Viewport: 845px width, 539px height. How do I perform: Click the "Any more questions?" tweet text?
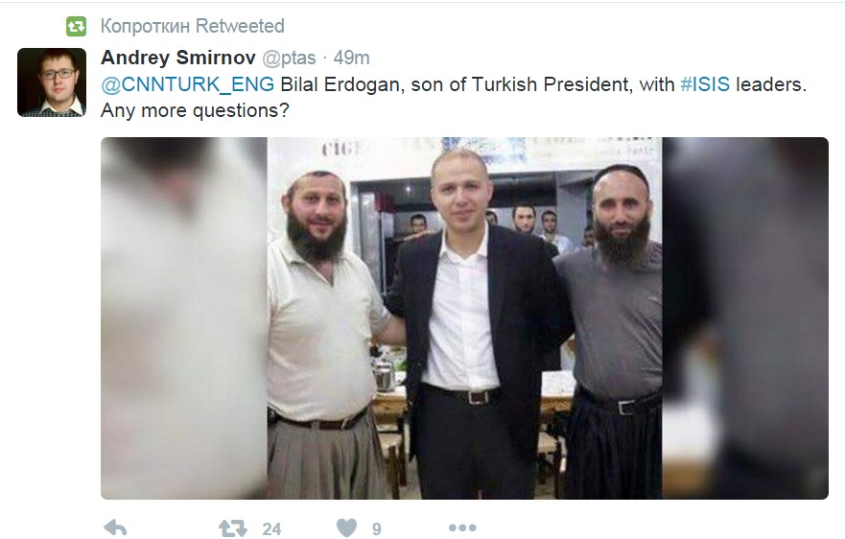pos(195,110)
